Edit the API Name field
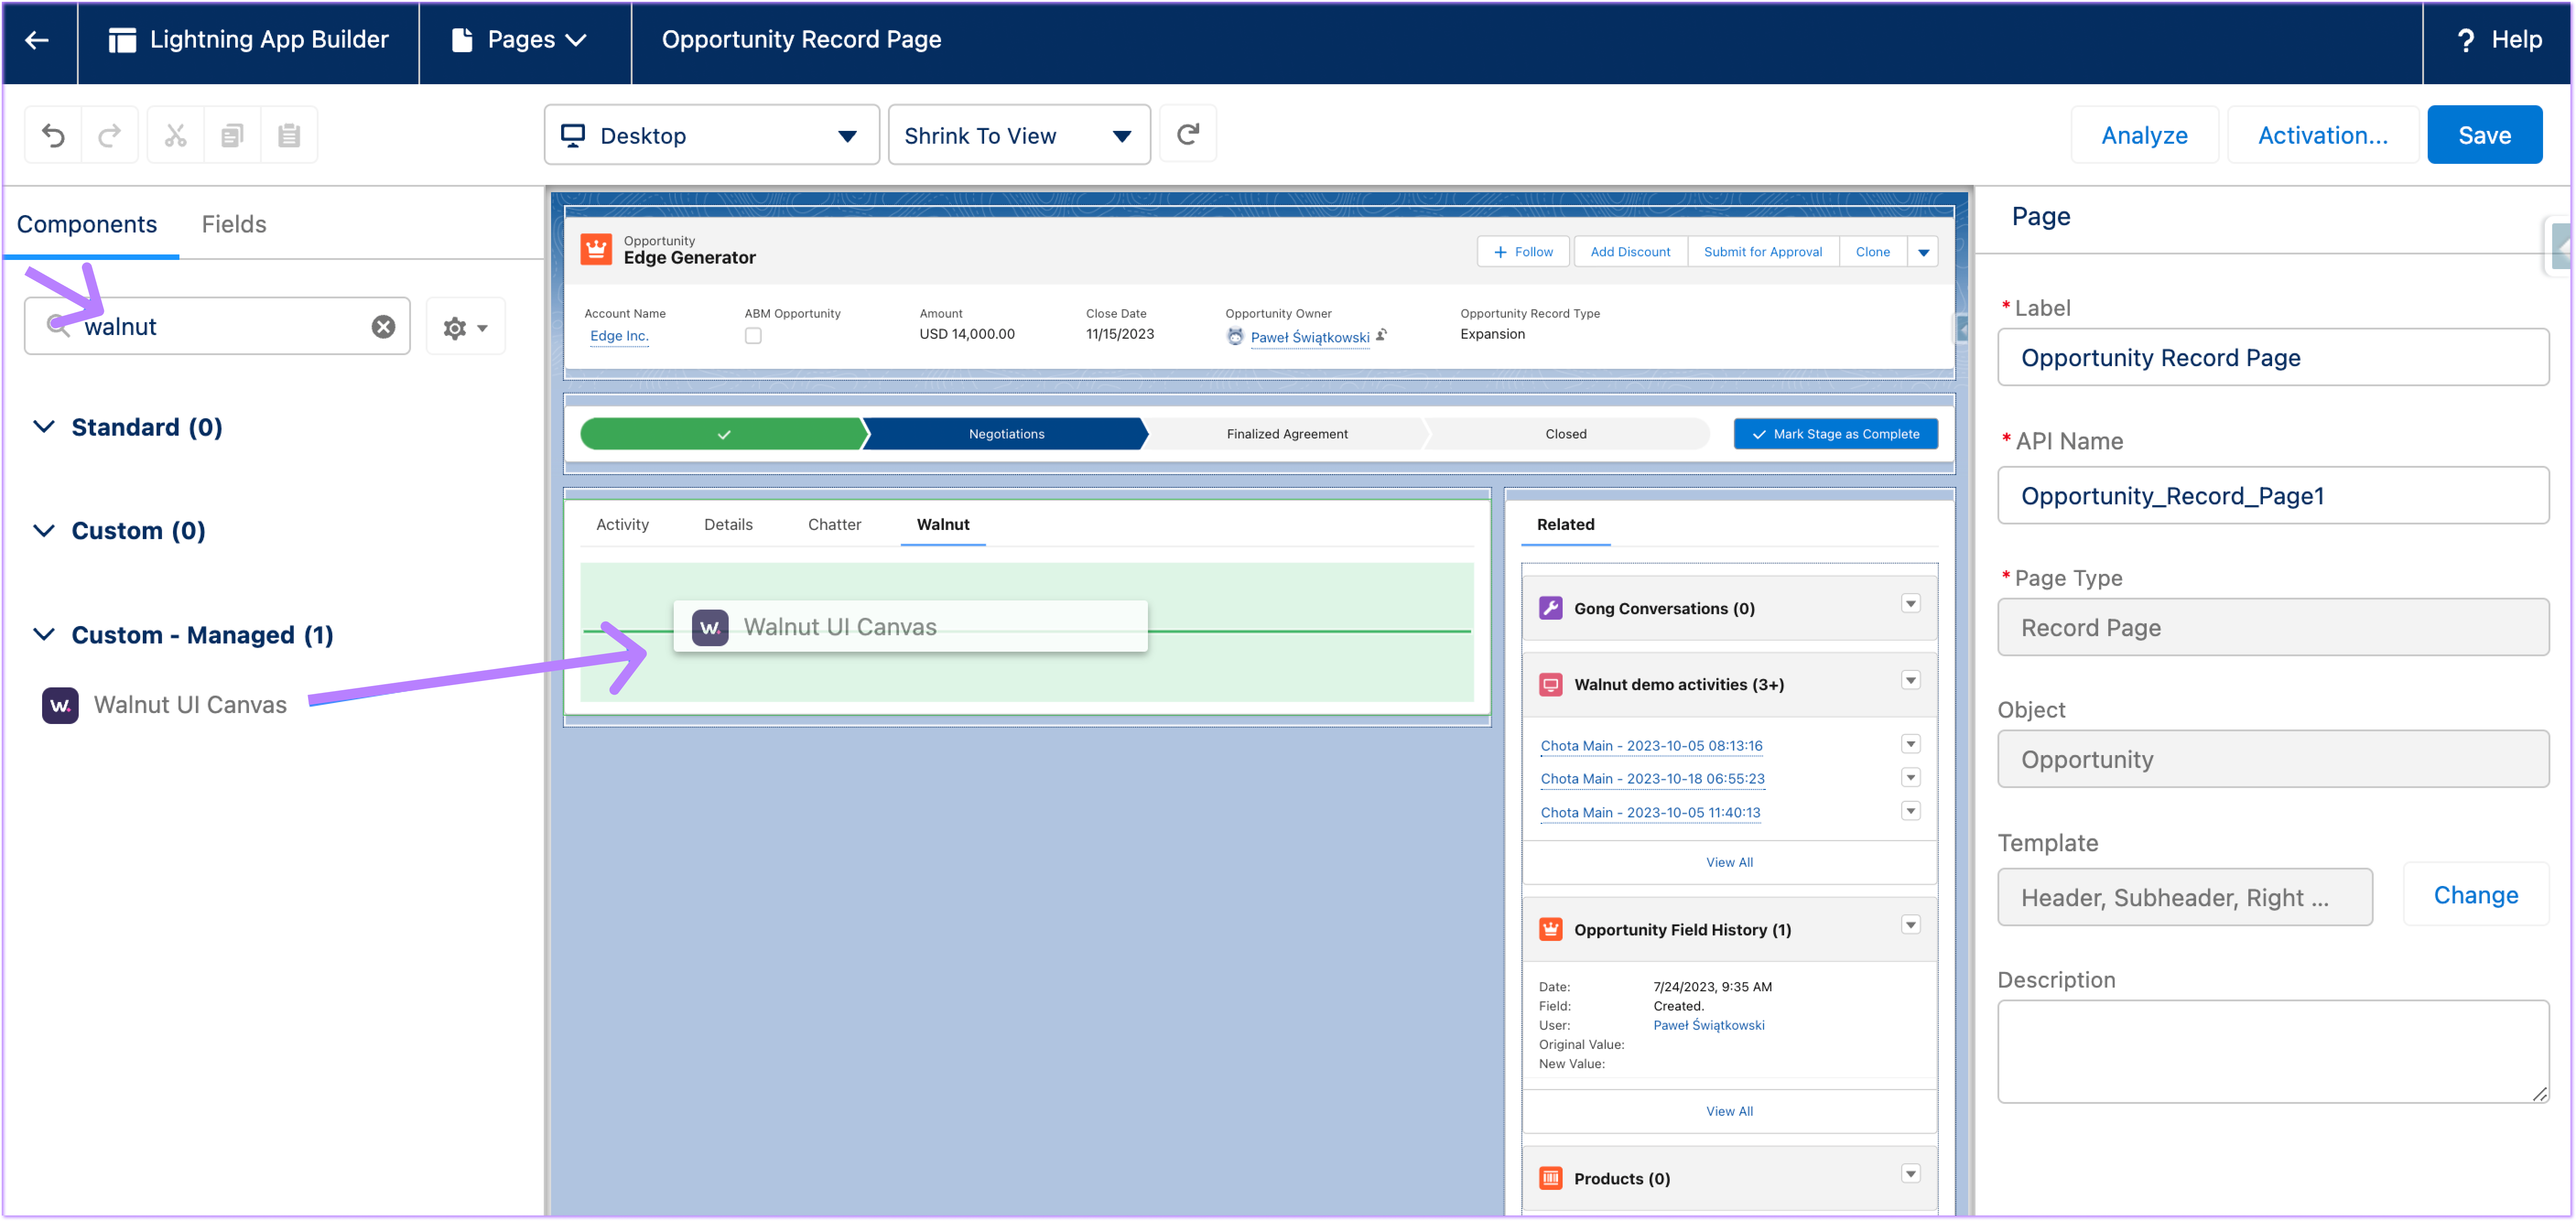This screenshot has height=1221, width=2576. (x=2272, y=496)
